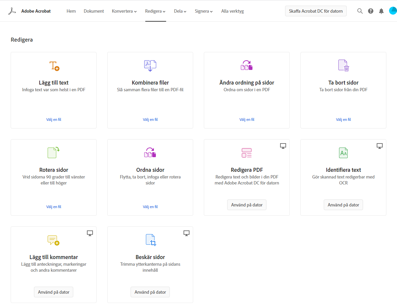Click Använd på dator for Beskär sidor

(x=150, y=292)
